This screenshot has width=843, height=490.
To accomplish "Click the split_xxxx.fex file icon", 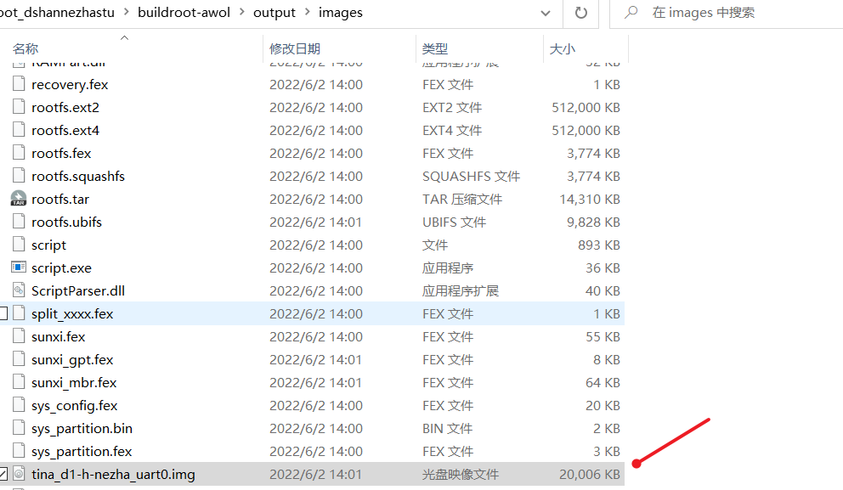I will click(x=19, y=313).
